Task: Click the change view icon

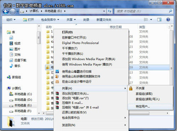Action: [x=146, y=19]
